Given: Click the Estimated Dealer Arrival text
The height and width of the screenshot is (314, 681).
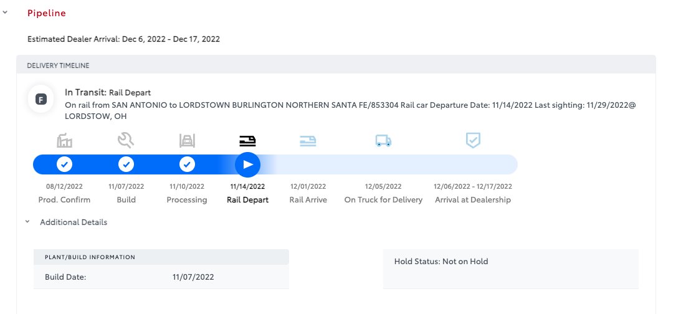Looking at the screenshot, I should pyautogui.click(x=124, y=39).
